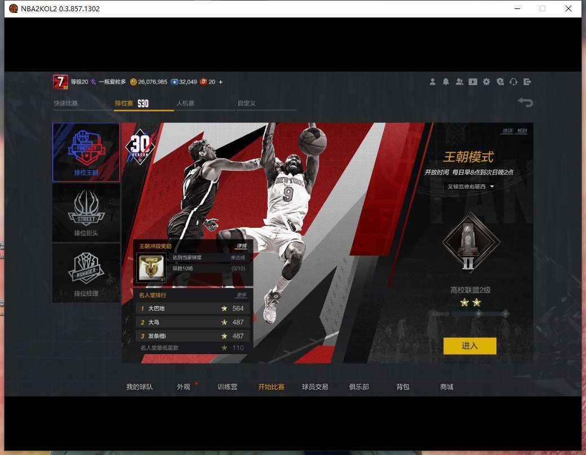Click the Season 30 badge emblem

tap(140, 146)
